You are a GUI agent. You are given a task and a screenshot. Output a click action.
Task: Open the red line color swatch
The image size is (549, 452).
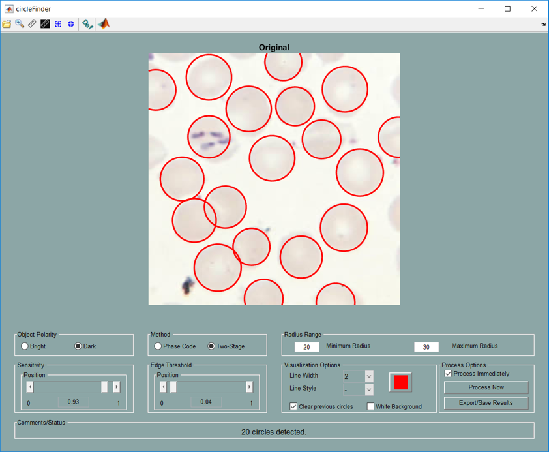tap(400, 382)
